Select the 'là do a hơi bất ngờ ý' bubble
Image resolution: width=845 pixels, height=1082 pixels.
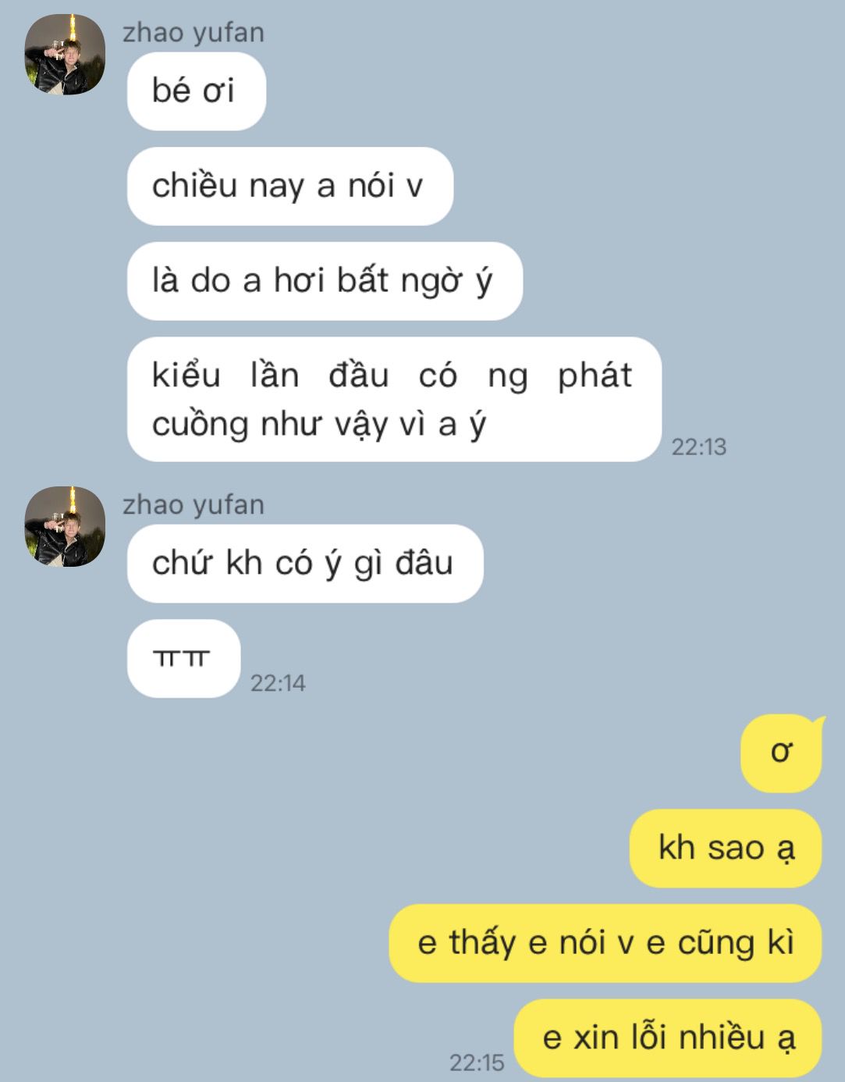point(325,281)
